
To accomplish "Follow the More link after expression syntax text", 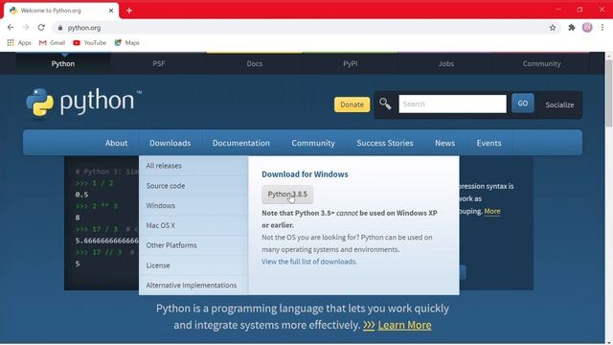I will coord(492,211).
